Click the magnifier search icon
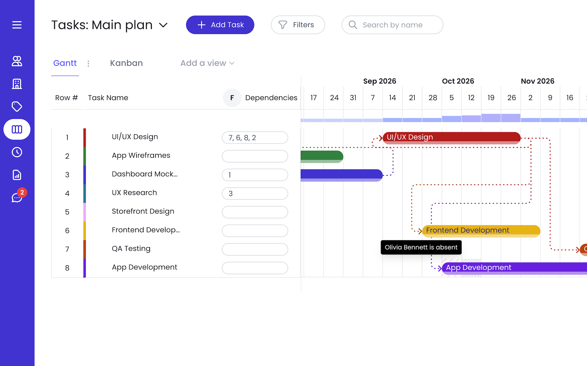Image resolution: width=587 pixels, height=366 pixels. pos(353,25)
